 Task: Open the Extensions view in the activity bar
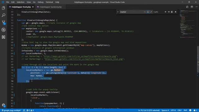tap(3, 37)
